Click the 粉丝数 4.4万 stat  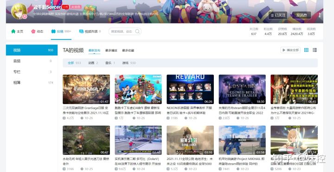(268, 31)
